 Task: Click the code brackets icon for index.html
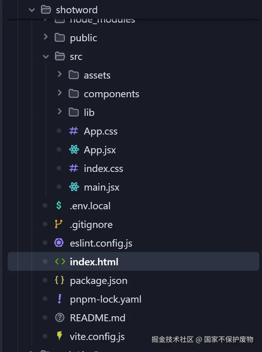click(x=60, y=262)
